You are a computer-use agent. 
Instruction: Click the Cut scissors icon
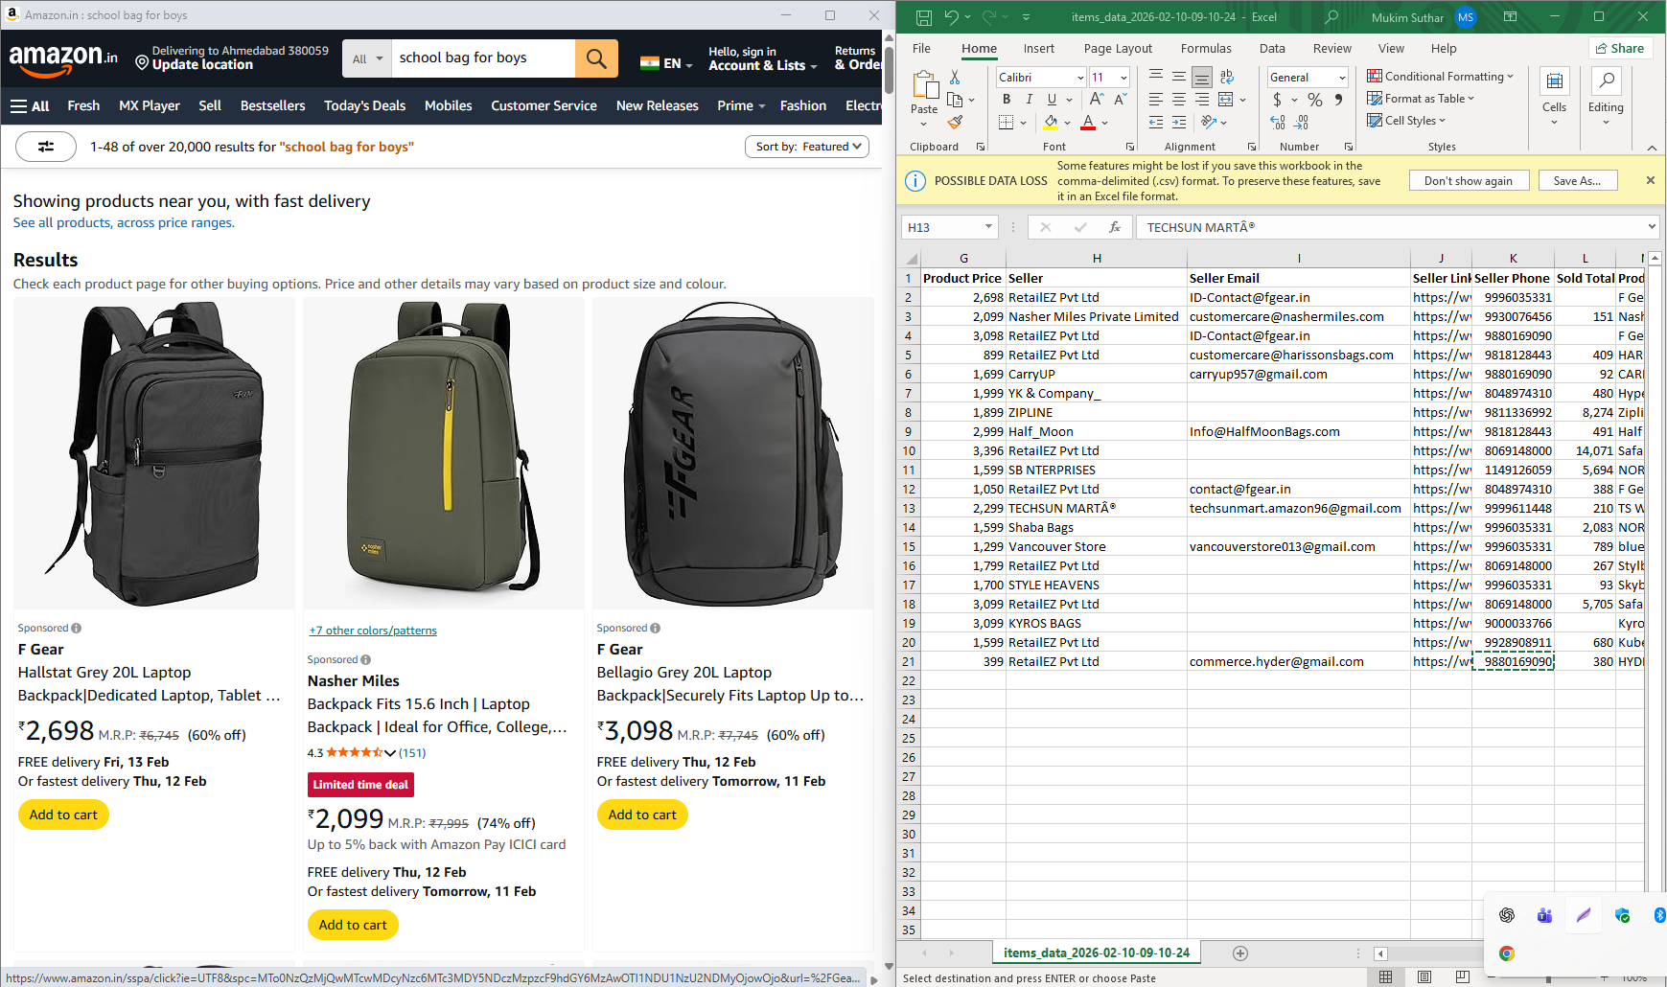coord(955,78)
